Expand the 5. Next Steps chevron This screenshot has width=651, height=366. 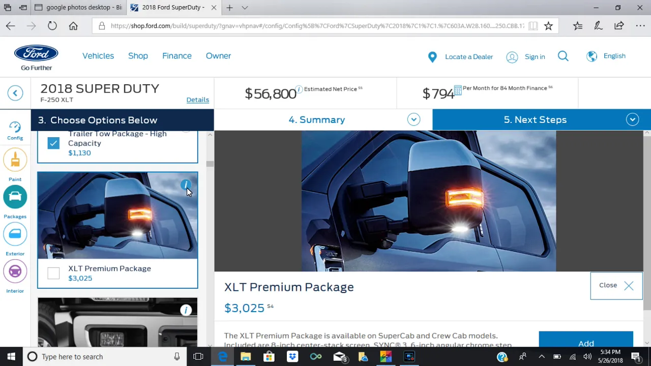click(632, 119)
